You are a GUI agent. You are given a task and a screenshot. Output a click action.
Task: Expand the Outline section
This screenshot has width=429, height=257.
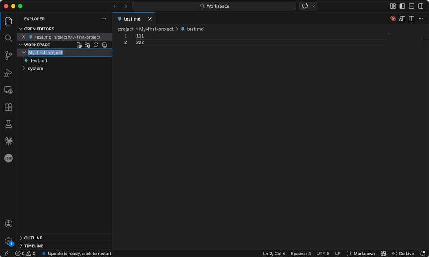33,238
